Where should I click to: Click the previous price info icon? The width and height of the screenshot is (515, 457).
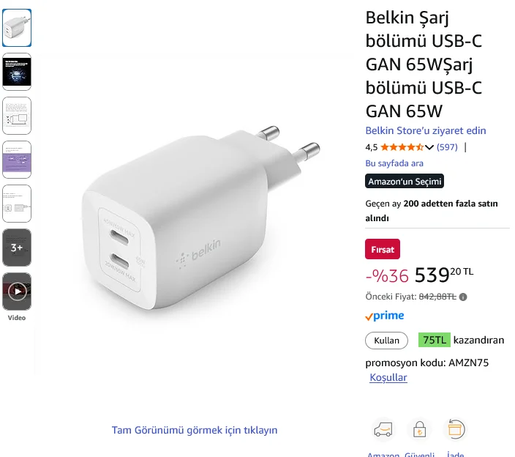pos(463,297)
